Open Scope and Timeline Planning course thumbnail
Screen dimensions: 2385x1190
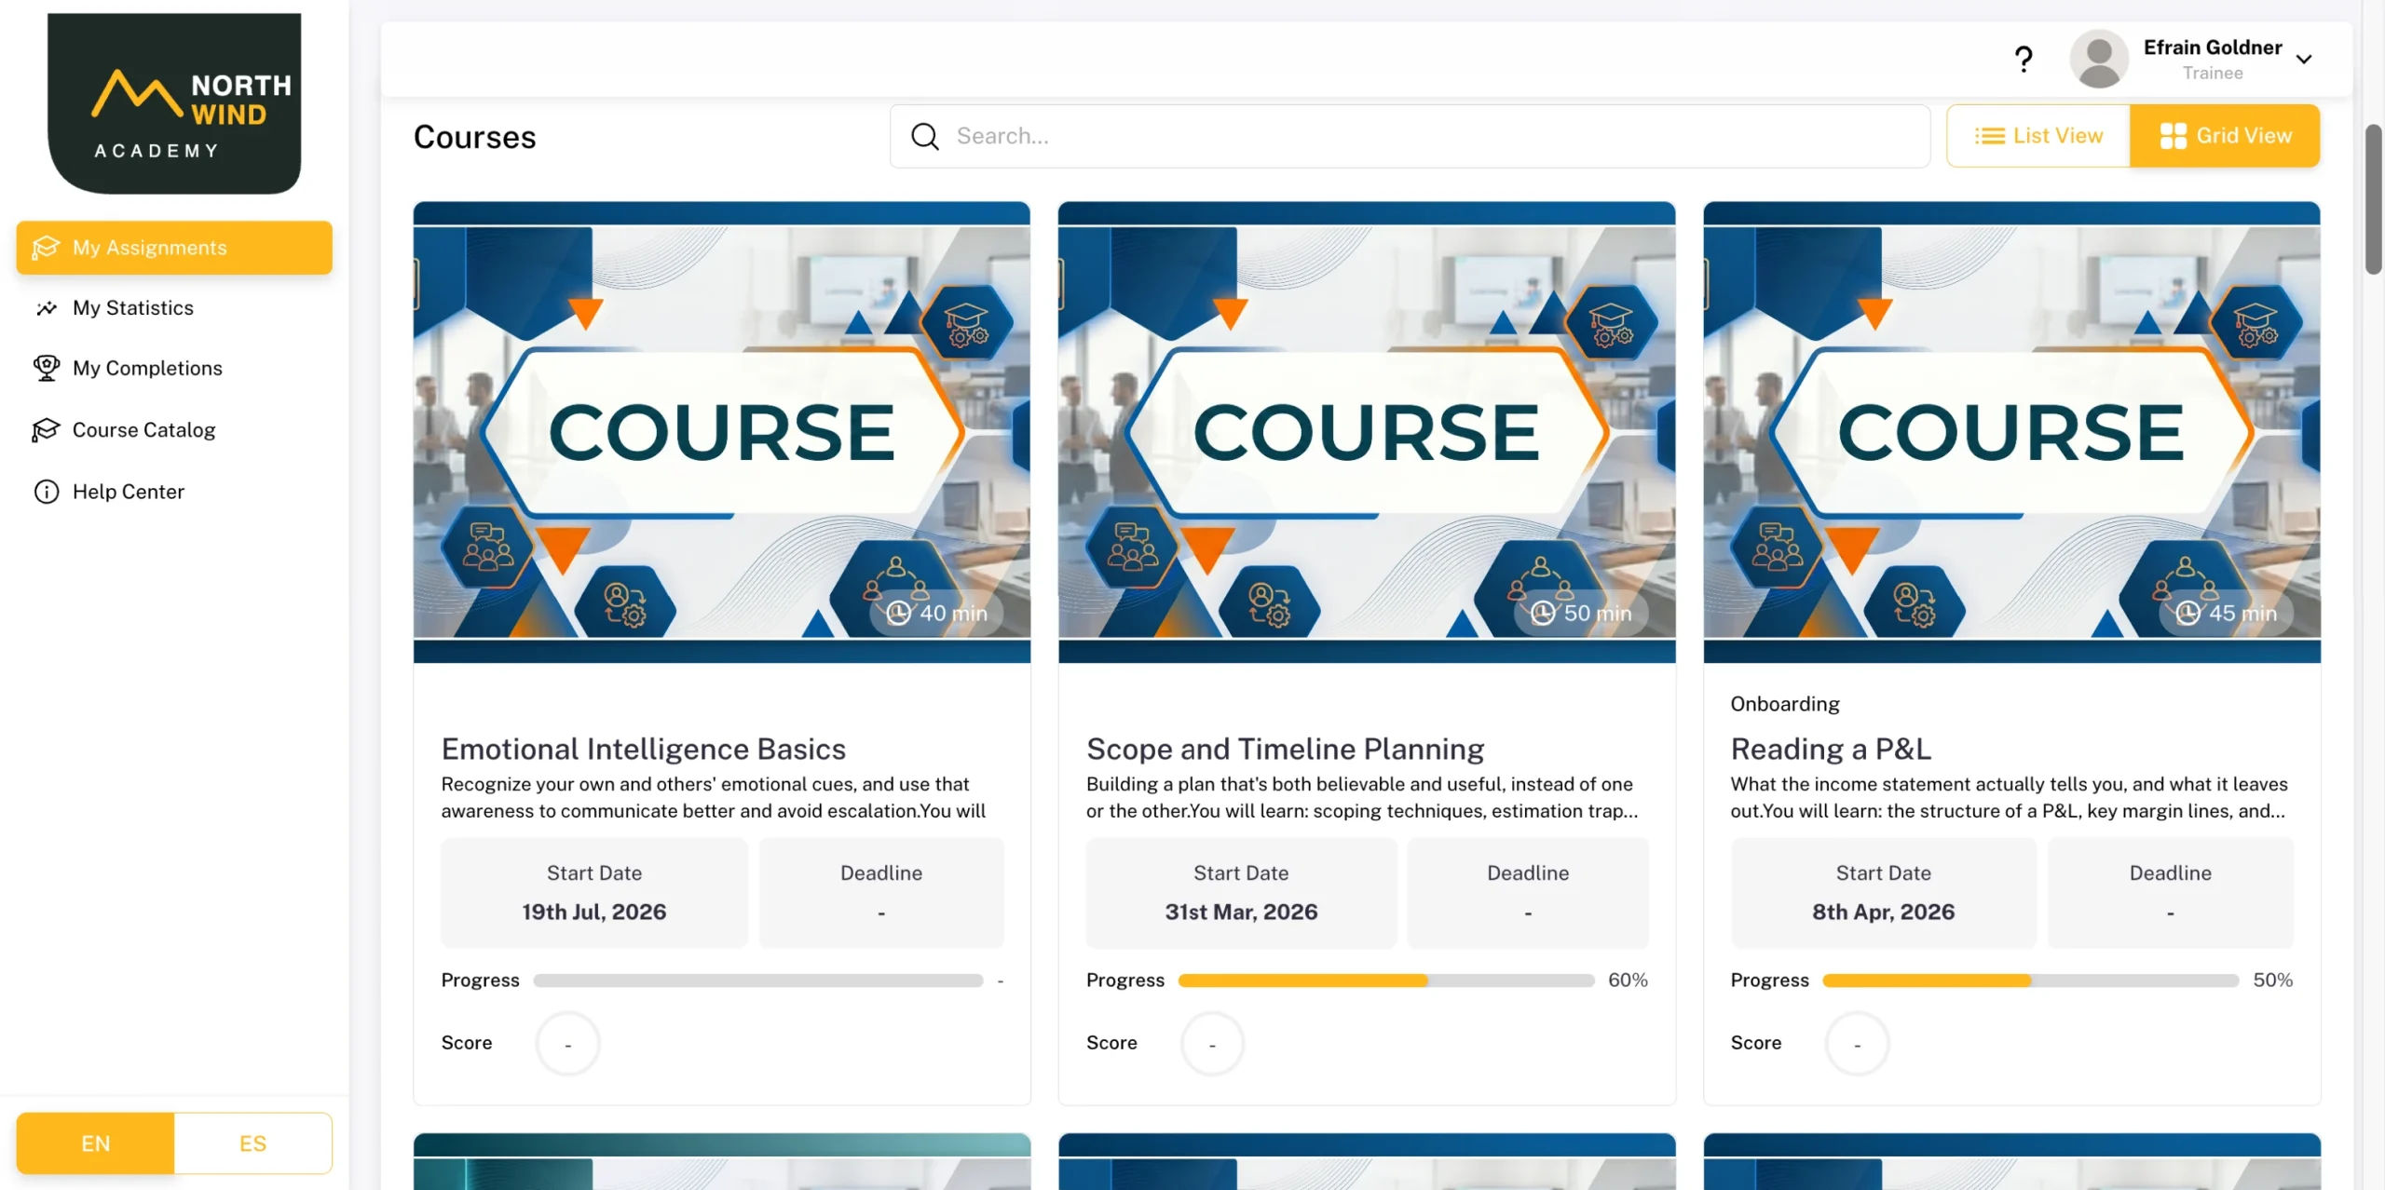[1367, 432]
